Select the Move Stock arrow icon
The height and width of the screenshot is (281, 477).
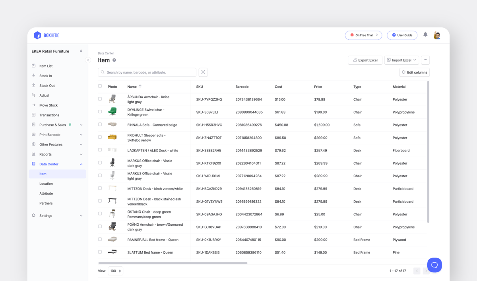[33, 105]
